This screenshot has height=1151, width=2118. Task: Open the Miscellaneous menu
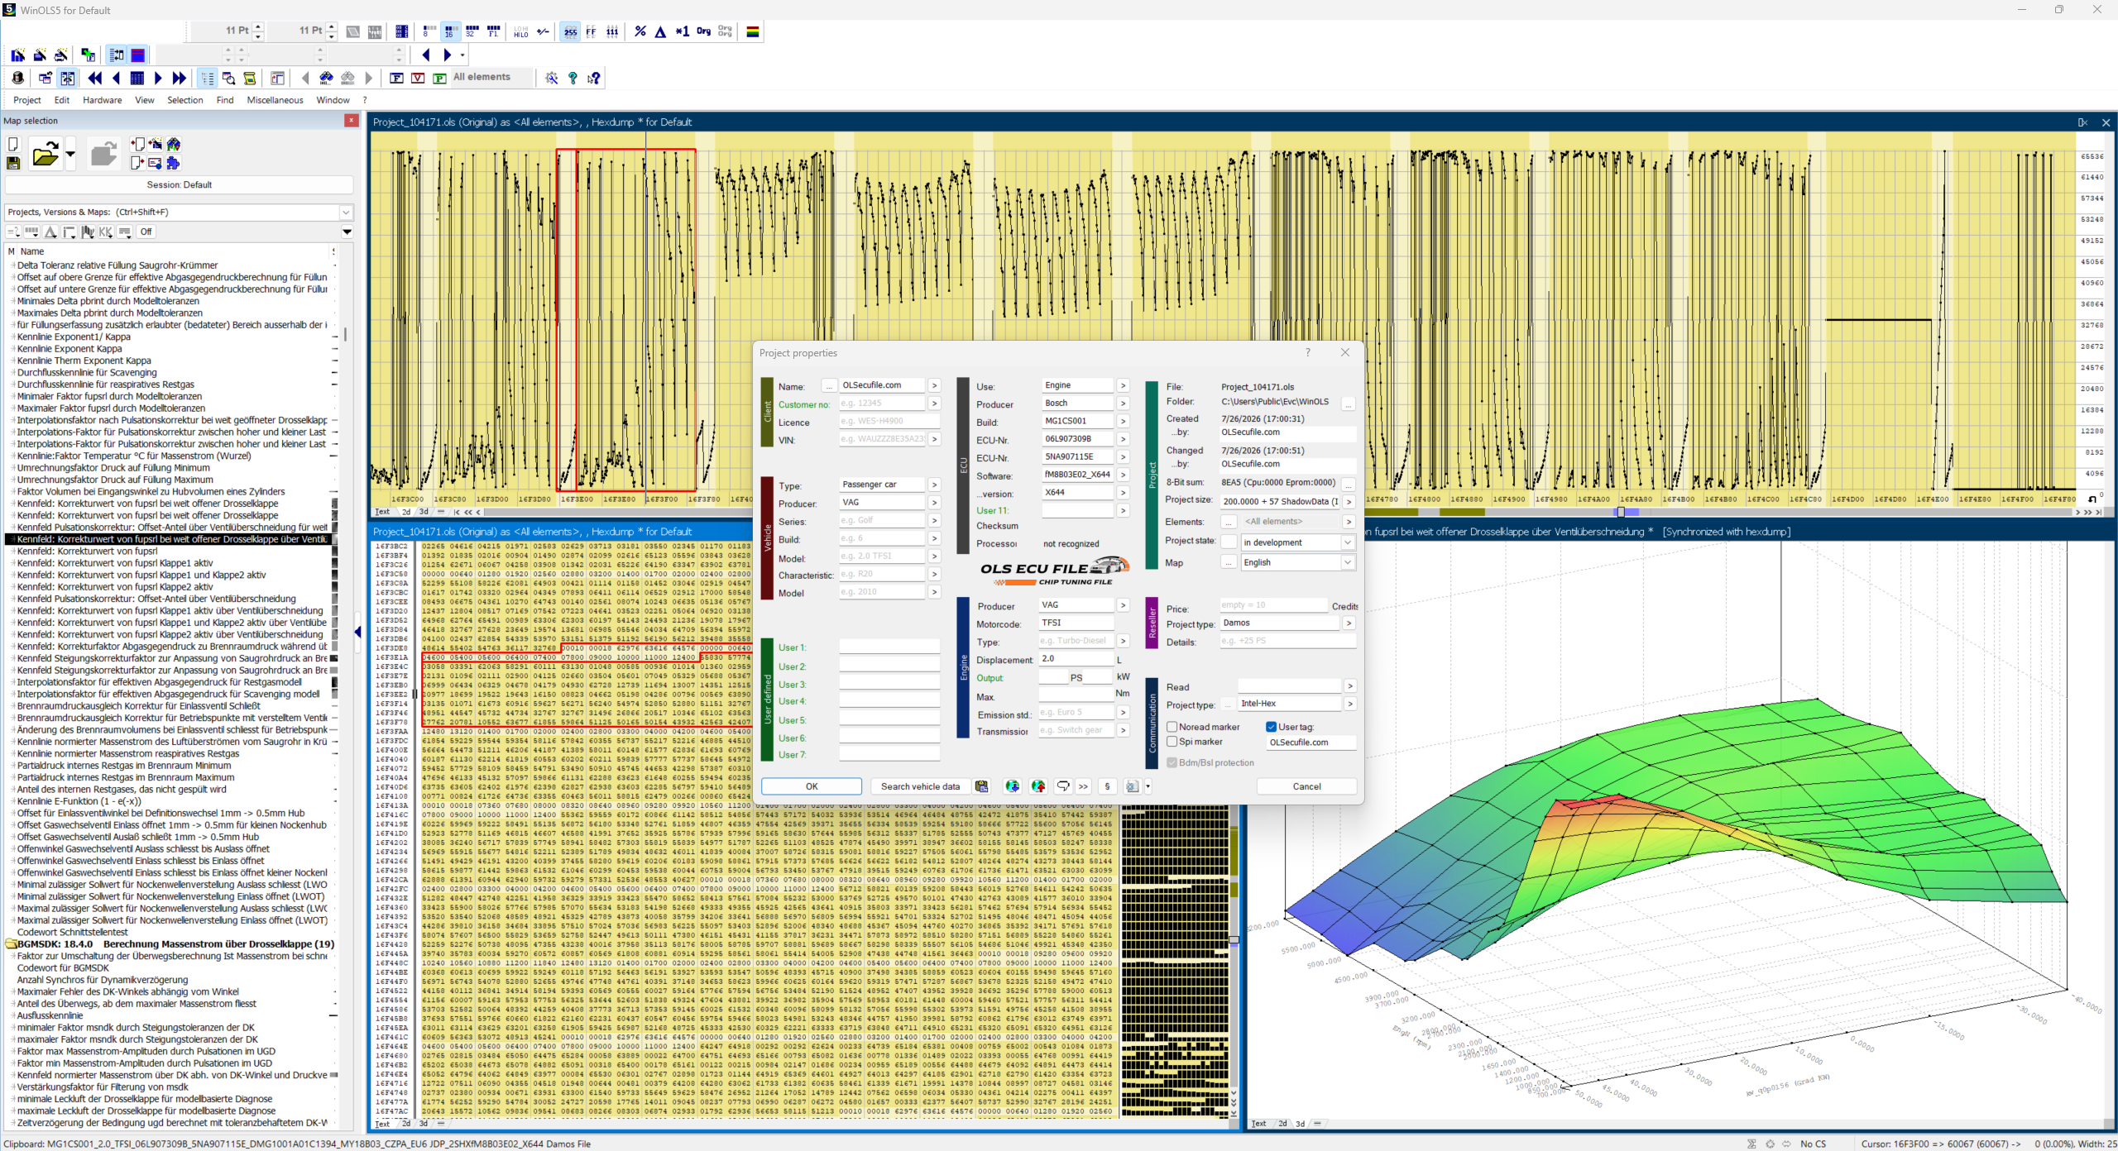275,100
